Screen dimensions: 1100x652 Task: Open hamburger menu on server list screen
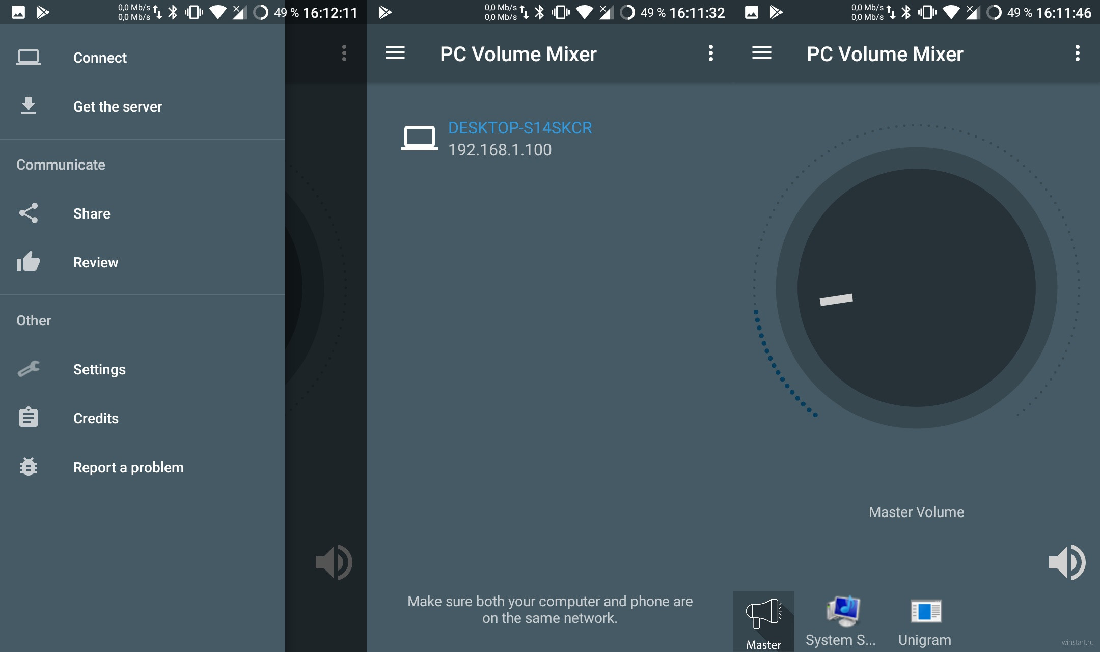pyautogui.click(x=395, y=53)
